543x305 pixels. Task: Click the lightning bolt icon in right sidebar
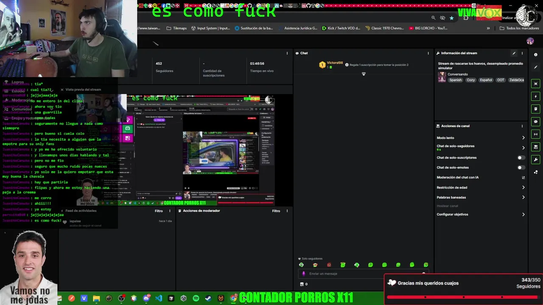tap(536, 97)
